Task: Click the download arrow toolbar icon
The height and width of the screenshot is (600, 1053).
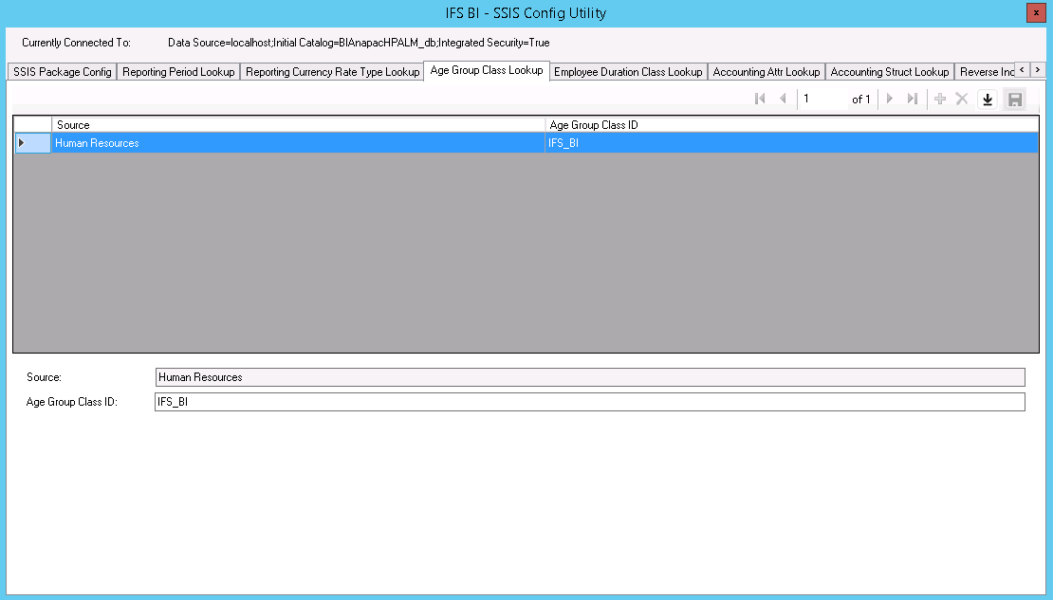Action: [988, 100]
